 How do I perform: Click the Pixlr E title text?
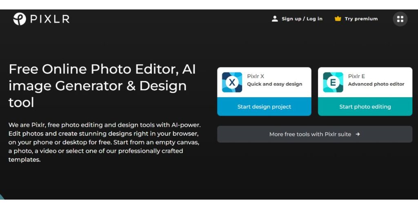point(356,76)
